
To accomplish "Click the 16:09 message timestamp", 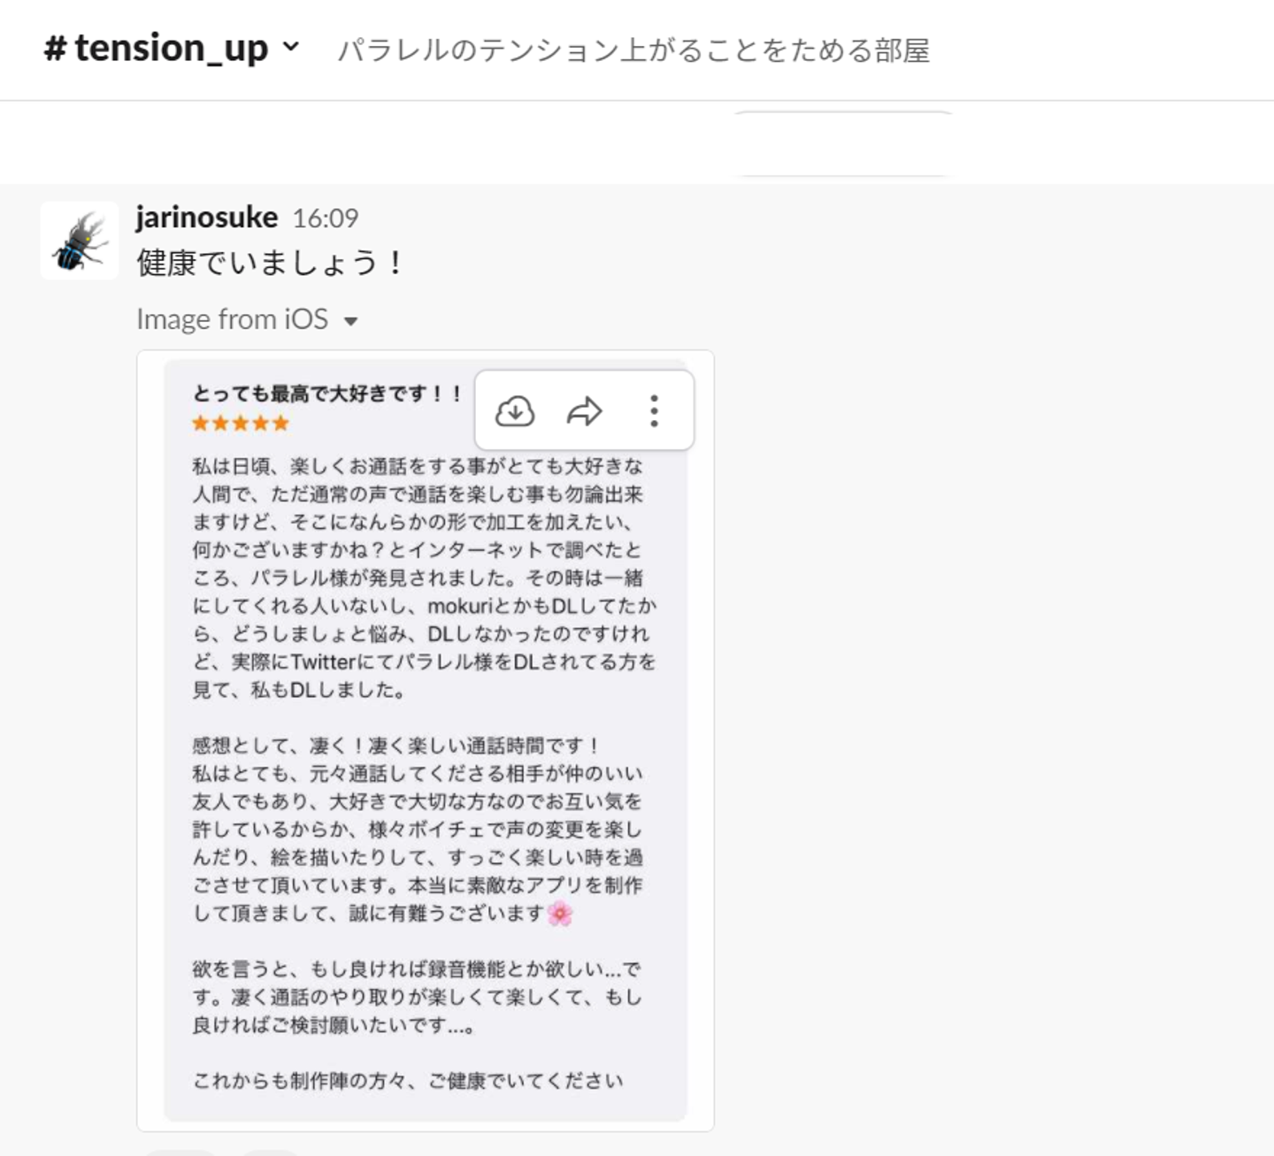I will 326,218.
